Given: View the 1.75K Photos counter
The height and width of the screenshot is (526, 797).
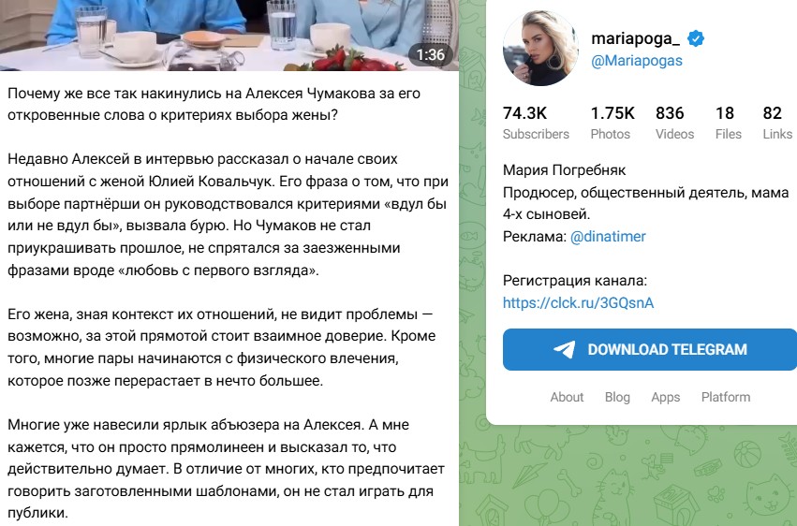Looking at the screenshot, I should coord(613,123).
